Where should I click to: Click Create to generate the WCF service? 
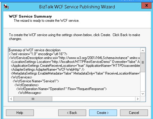103,113
